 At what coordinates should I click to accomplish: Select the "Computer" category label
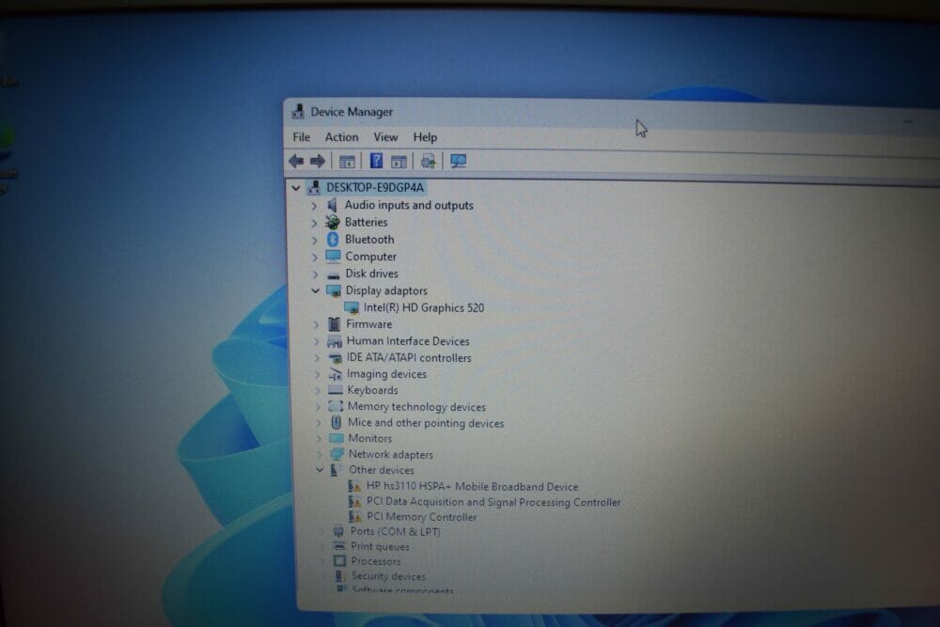[371, 257]
